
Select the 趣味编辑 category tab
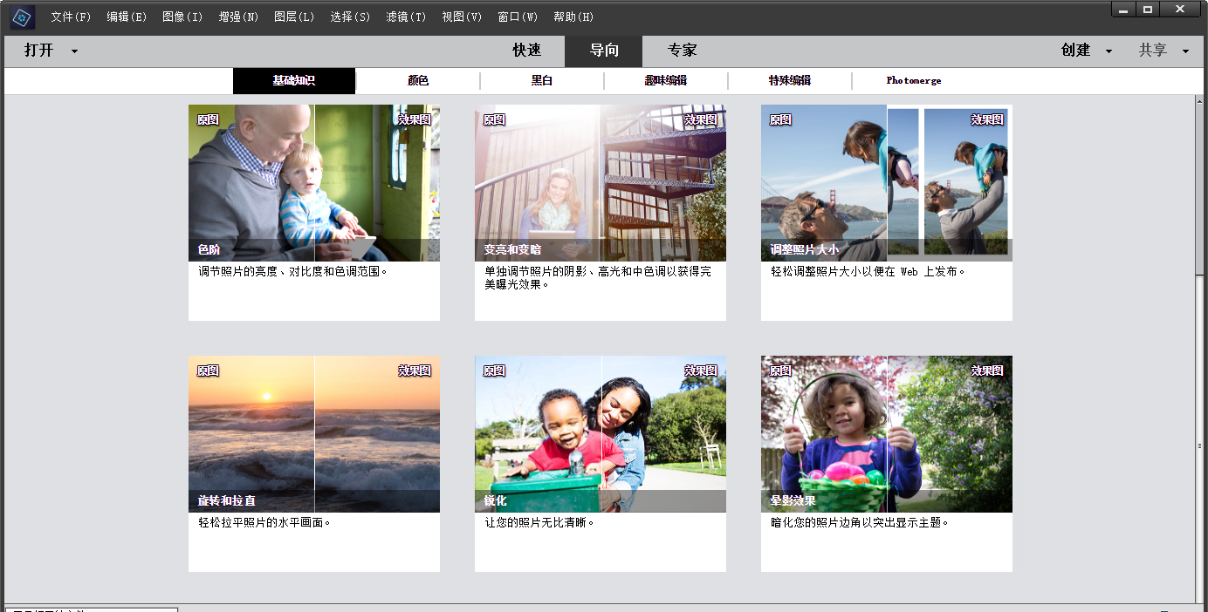pos(666,81)
